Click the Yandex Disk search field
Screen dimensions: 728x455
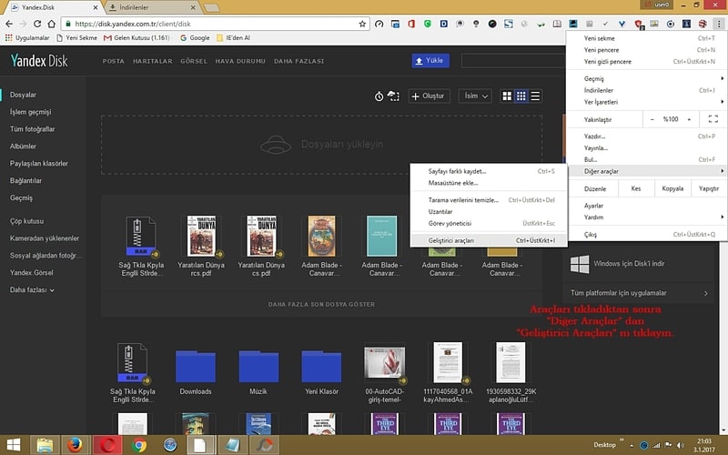[x=513, y=60]
